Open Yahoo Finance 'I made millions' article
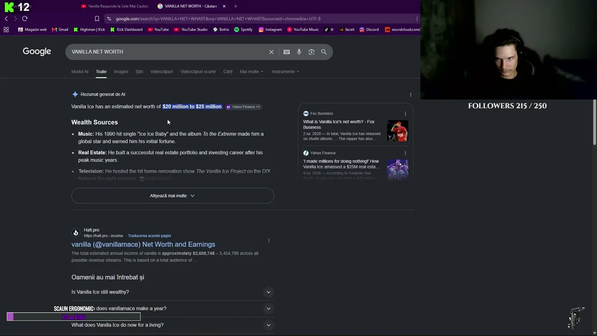 [x=341, y=164]
